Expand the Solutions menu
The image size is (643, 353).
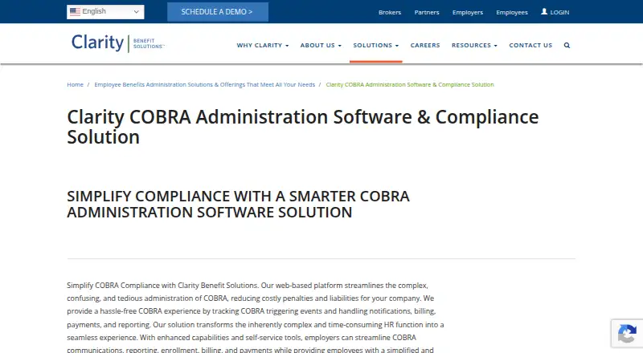(x=375, y=46)
